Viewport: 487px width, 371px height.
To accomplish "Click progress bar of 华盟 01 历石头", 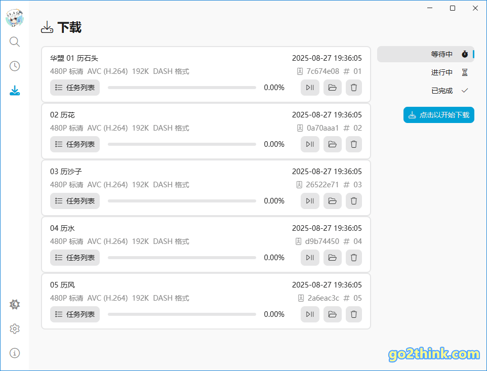I will (182, 88).
